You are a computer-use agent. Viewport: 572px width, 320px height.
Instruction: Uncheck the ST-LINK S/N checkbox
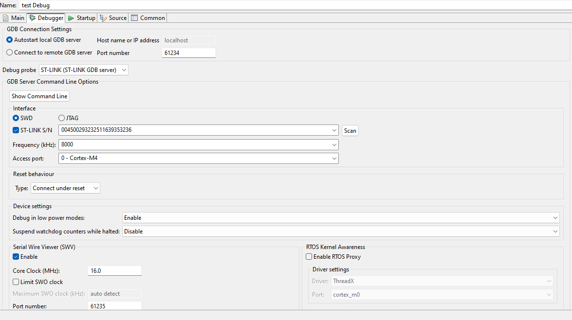[x=16, y=130]
